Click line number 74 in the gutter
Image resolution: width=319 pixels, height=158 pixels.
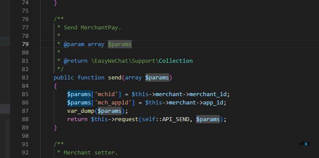point(25,3)
